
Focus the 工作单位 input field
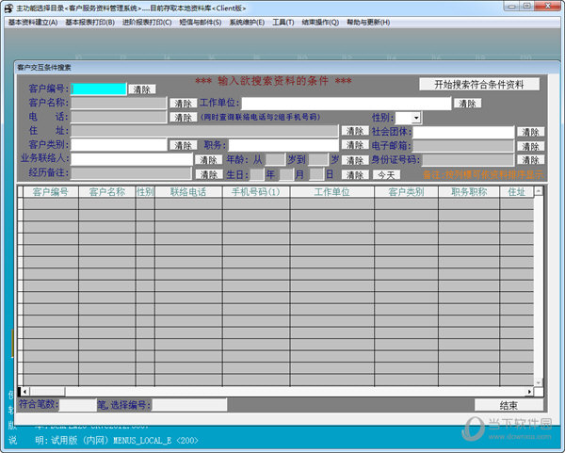pyautogui.click(x=347, y=104)
